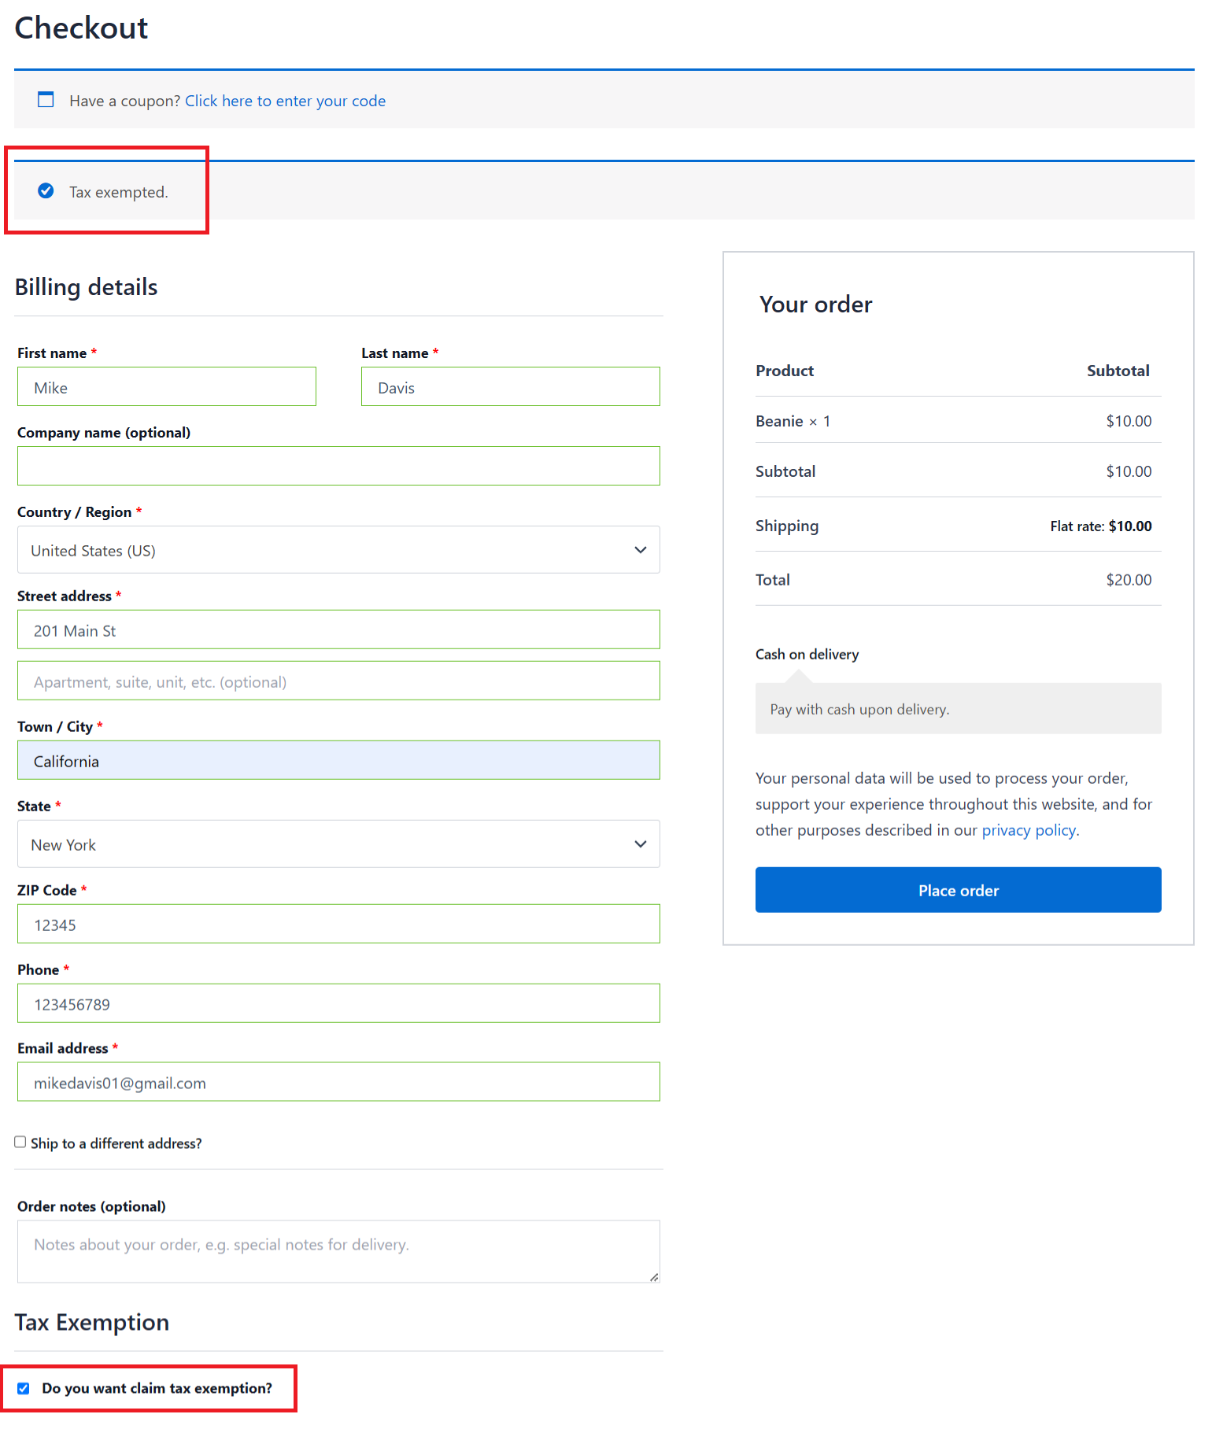Focus the Apartment, suite, unit field

click(x=338, y=681)
